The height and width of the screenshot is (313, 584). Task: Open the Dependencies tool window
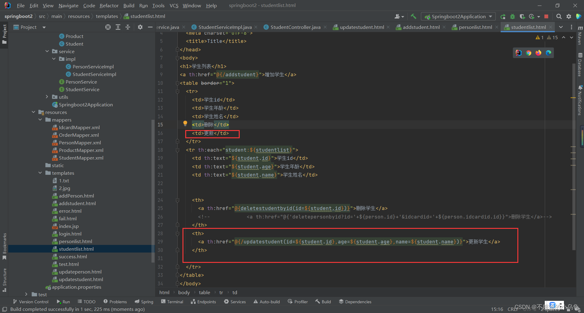click(355, 302)
